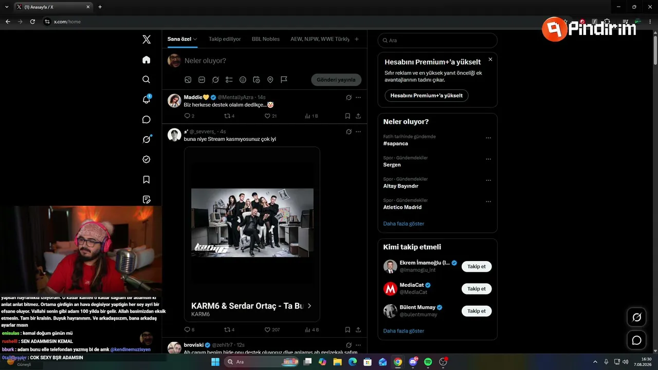Repost Maddie's post
The height and width of the screenshot is (370, 658).
[x=229, y=116]
